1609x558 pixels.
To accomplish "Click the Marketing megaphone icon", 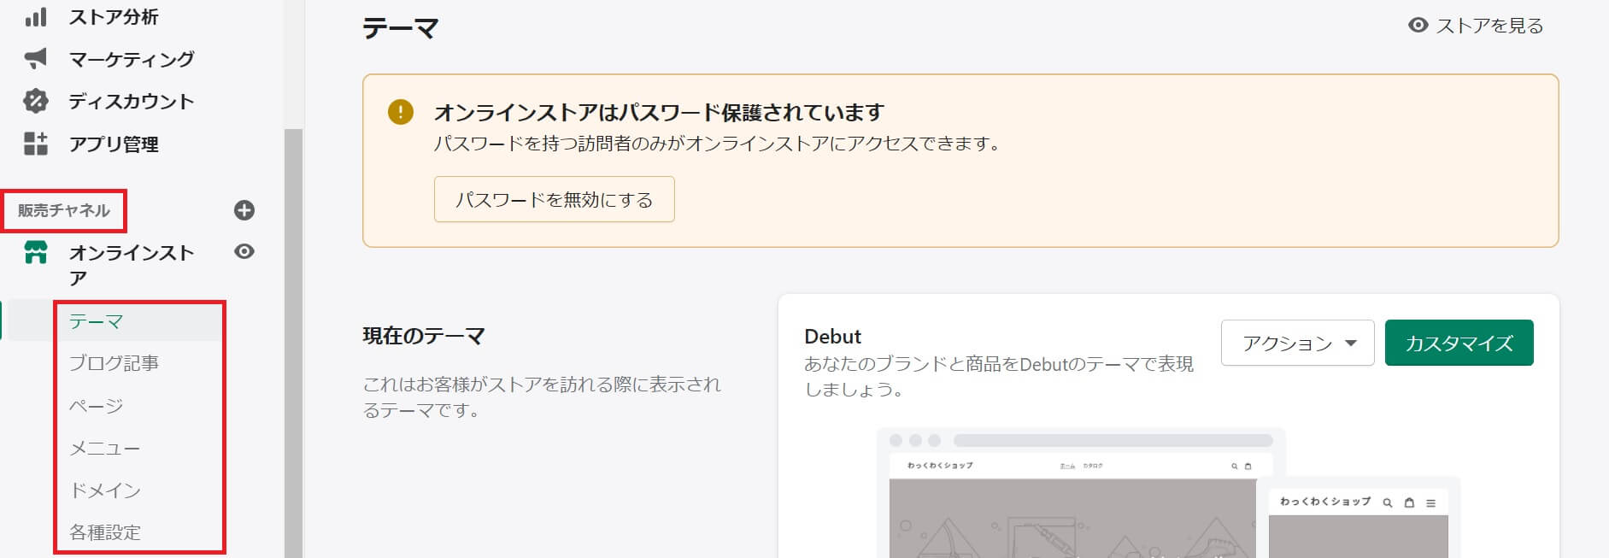I will coord(36,58).
